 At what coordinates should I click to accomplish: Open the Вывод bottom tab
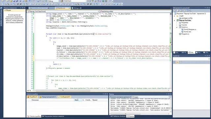point(131,116)
